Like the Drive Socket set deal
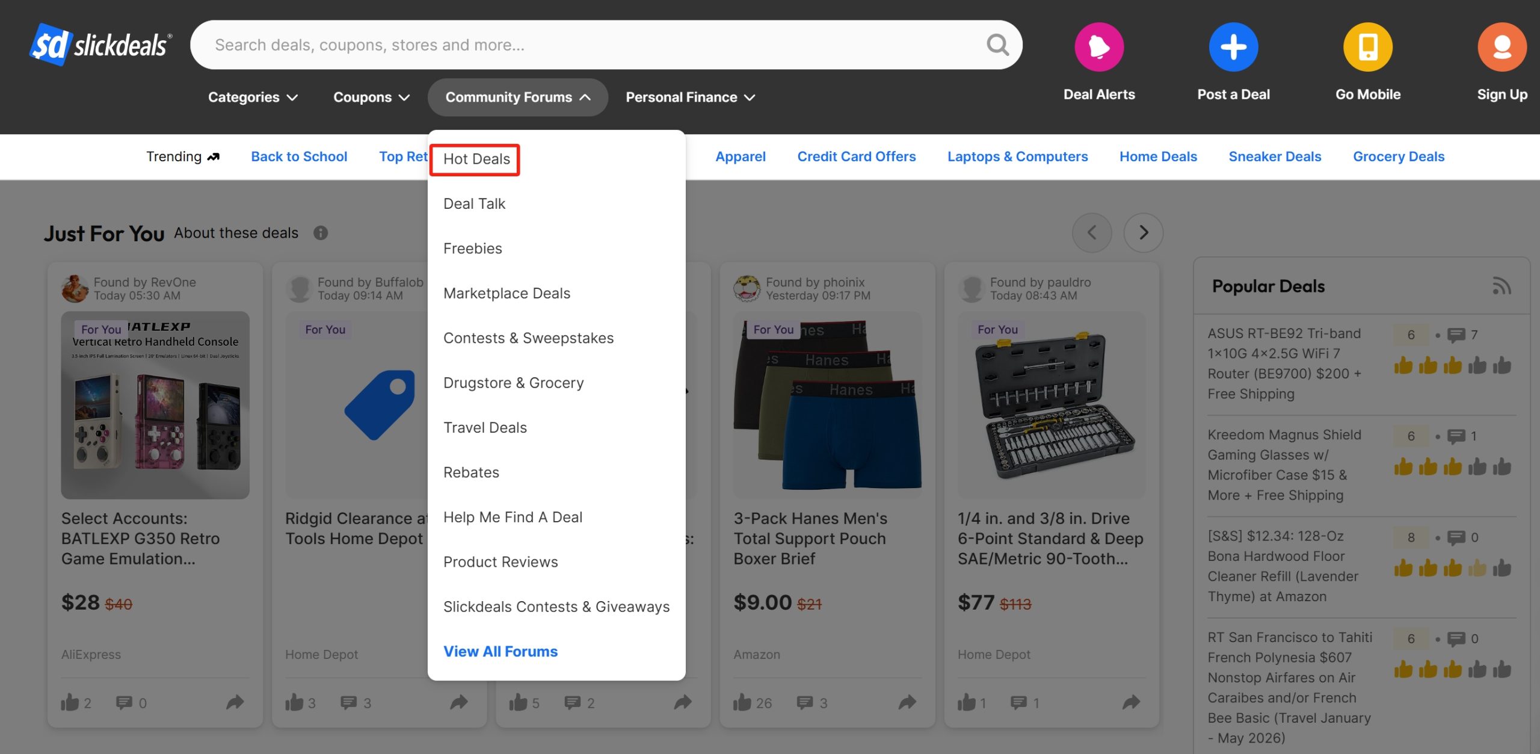 (967, 702)
